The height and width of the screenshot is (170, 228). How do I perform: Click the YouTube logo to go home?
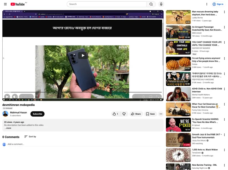19,4
